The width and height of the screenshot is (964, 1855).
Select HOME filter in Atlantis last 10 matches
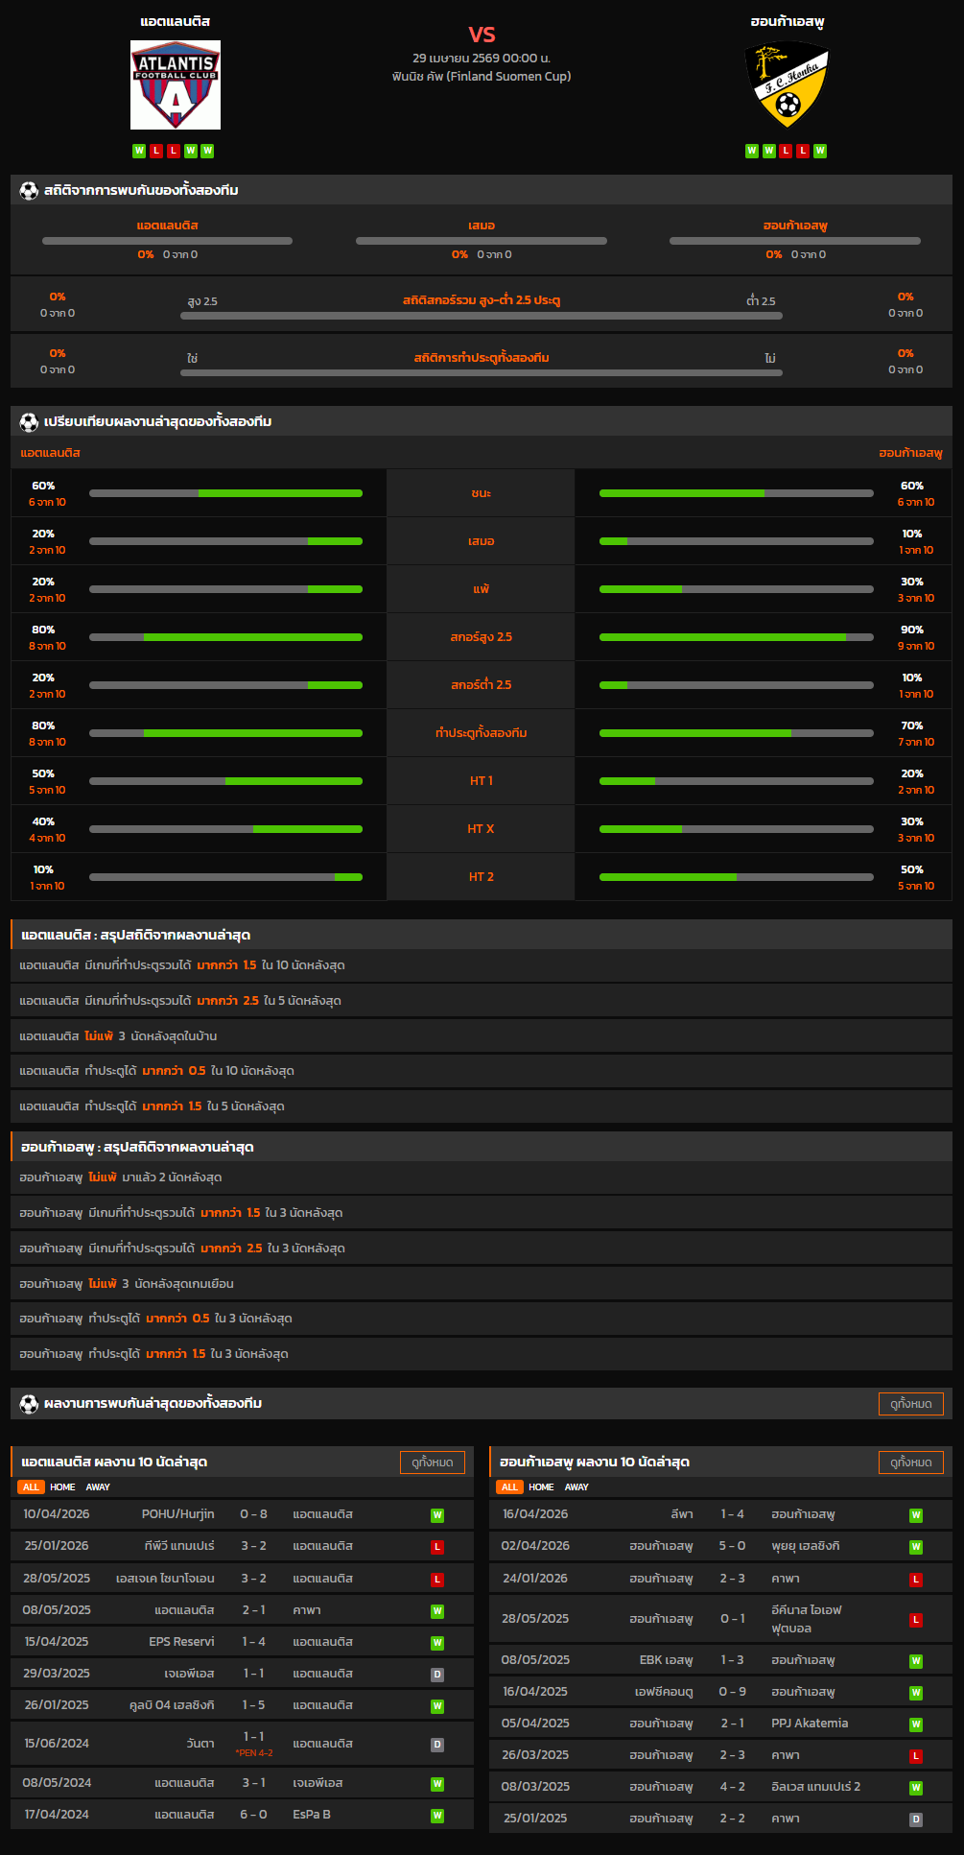(62, 1487)
